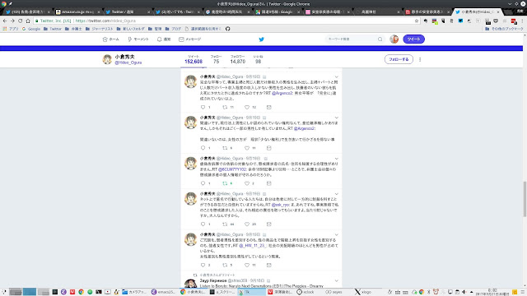Viewport: 527px width, 296px height.
Task: Retweet the tweet with 44 retweets
Action: [x=225, y=224]
